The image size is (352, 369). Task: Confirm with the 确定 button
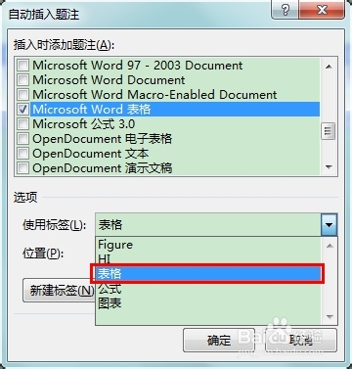pos(219,341)
